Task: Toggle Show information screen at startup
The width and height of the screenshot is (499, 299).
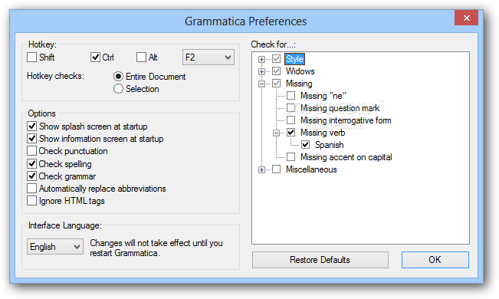Action: tap(32, 139)
